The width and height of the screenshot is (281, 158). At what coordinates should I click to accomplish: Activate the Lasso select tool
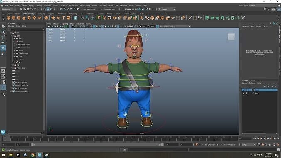[x=3, y=32]
